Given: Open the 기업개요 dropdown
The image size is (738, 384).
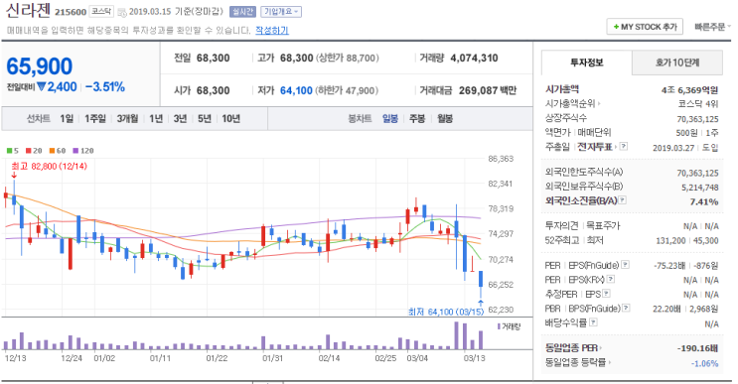Looking at the screenshot, I should click(281, 12).
